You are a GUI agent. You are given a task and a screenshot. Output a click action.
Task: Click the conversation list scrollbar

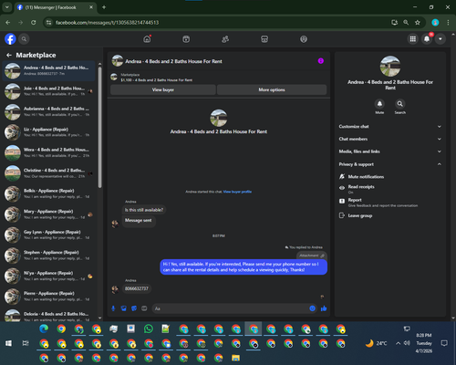(99, 127)
